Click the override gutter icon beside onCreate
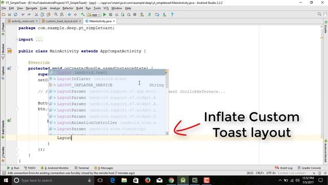The image size is (328, 185). click(9, 68)
